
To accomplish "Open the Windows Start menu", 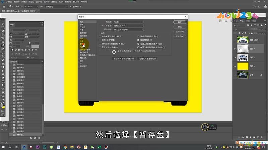I will click(3, 147).
